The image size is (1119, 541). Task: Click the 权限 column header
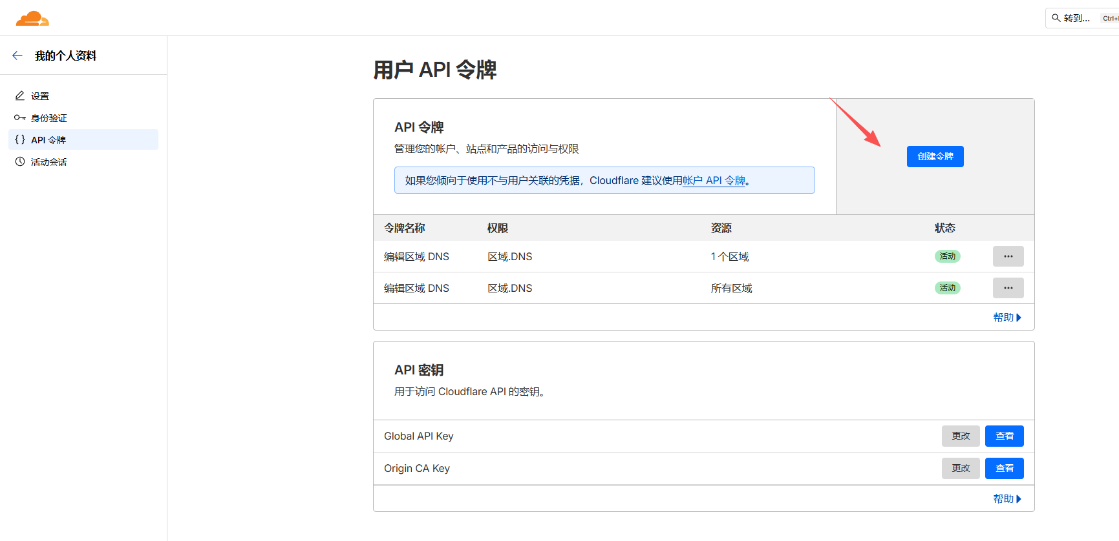(498, 228)
